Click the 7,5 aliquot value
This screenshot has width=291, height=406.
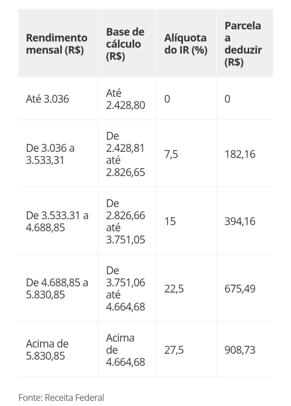171,154
